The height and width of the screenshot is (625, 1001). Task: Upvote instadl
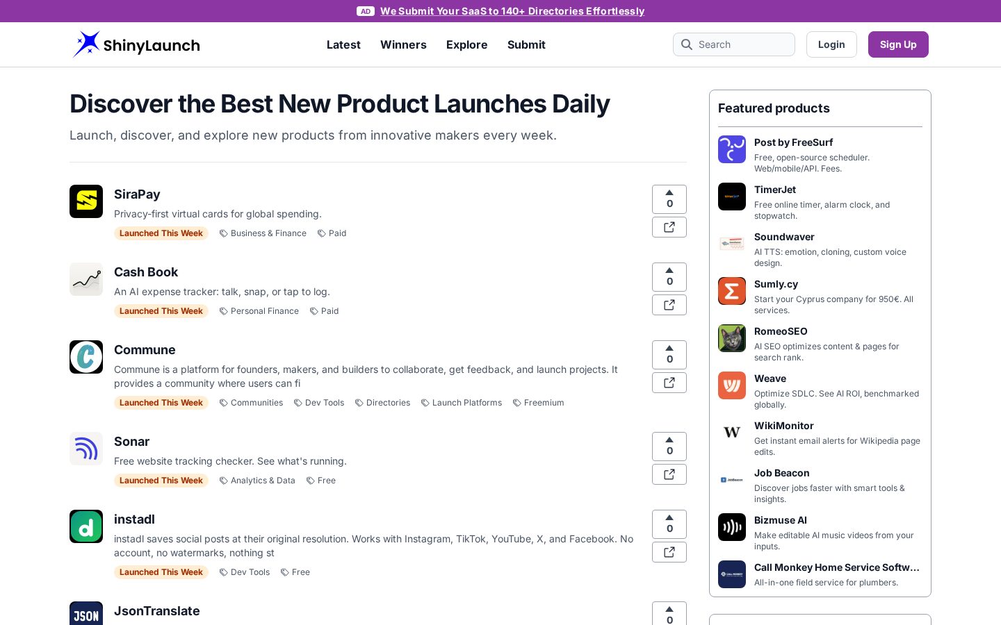[669, 524]
